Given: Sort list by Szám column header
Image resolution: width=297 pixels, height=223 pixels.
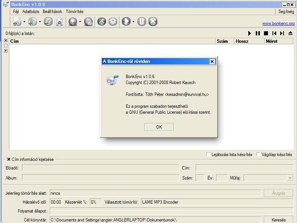Looking at the screenshot, I should (x=225, y=41).
